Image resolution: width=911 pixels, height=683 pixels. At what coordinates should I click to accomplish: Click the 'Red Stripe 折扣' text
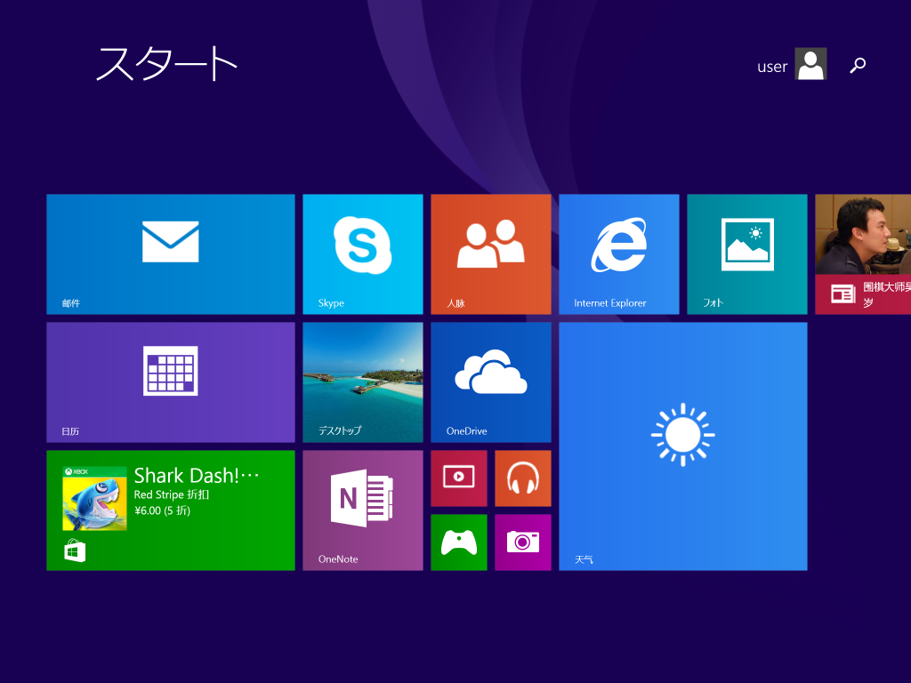click(x=172, y=494)
